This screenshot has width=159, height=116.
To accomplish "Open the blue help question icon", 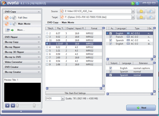I will click(137, 3).
